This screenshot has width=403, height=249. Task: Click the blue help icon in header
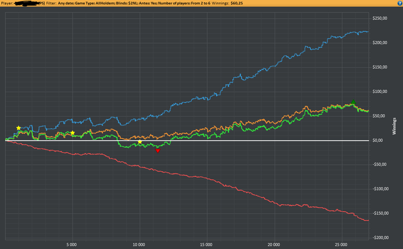[400, 3]
